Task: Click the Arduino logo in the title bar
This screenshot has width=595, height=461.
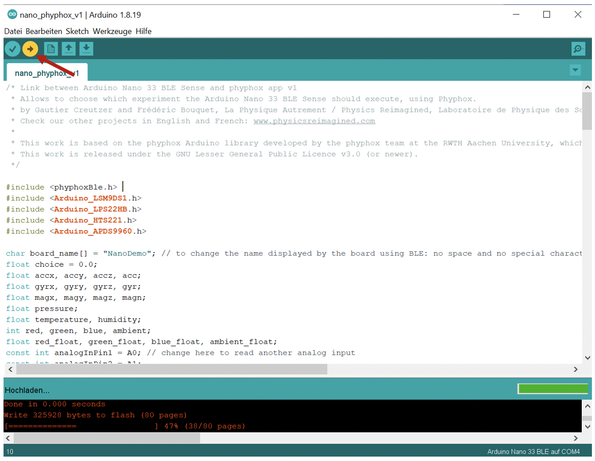Action: click(12, 14)
